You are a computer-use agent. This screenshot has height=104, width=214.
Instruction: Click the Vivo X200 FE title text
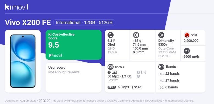click(28, 22)
